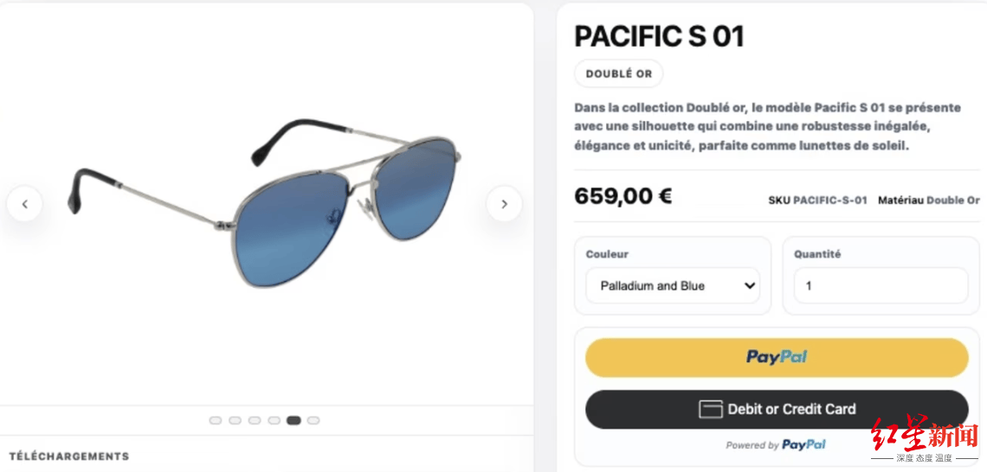Image resolution: width=987 pixels, height=472 pixels.
Task: Click the Palladium and Blue chevron arrow
Action: click(x=750, y=286)
